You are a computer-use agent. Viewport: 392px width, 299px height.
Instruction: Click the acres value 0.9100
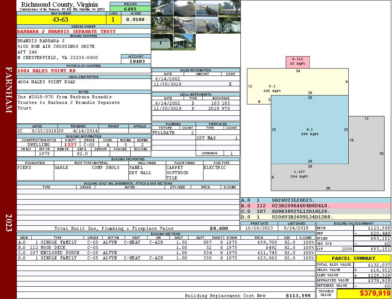coord(135,19)
